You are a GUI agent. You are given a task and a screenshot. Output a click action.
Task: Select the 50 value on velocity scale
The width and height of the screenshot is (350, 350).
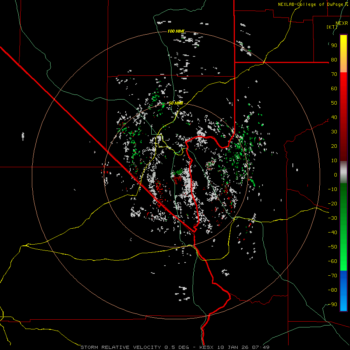pos(334,103)
